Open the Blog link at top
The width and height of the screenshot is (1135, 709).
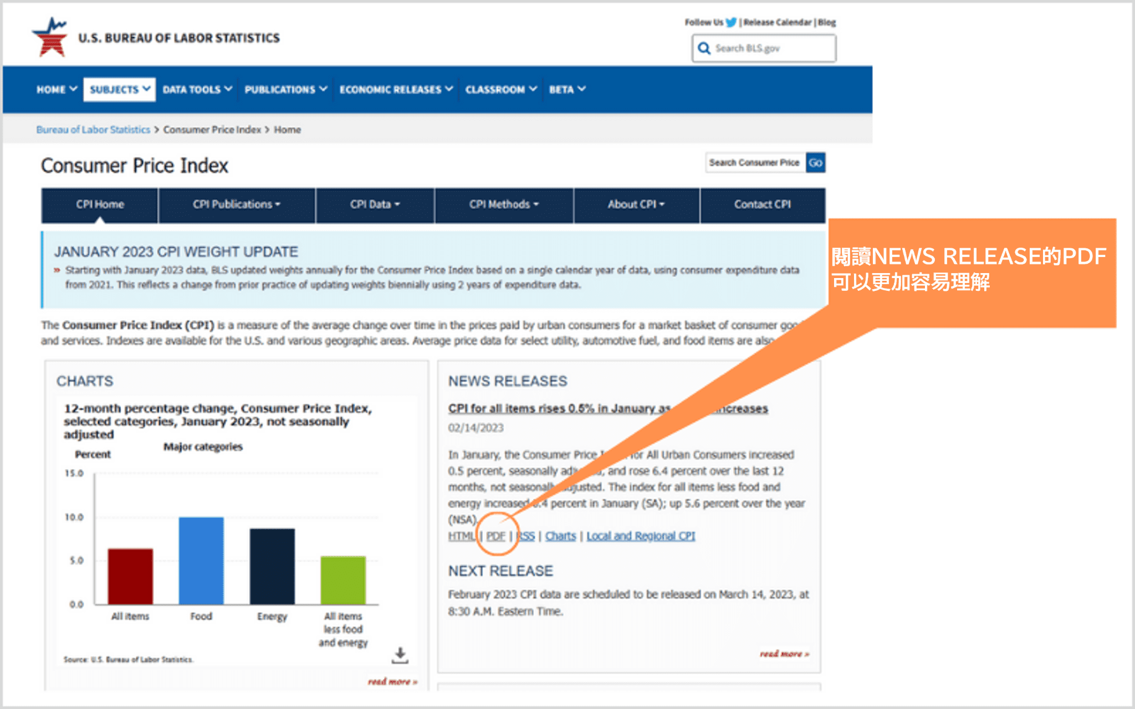click(827, 22)
